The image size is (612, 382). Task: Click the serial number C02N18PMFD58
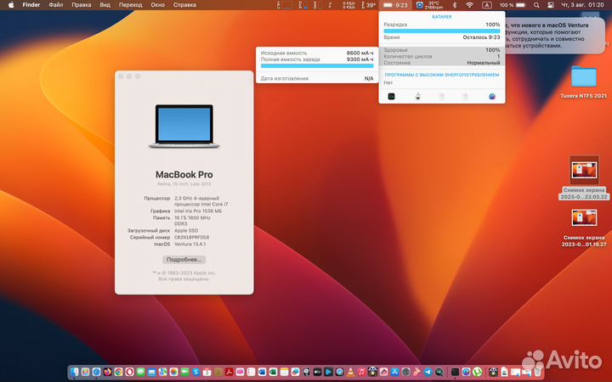coord(191,237)
